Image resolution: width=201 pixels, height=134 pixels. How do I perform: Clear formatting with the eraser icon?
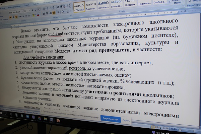39,9
